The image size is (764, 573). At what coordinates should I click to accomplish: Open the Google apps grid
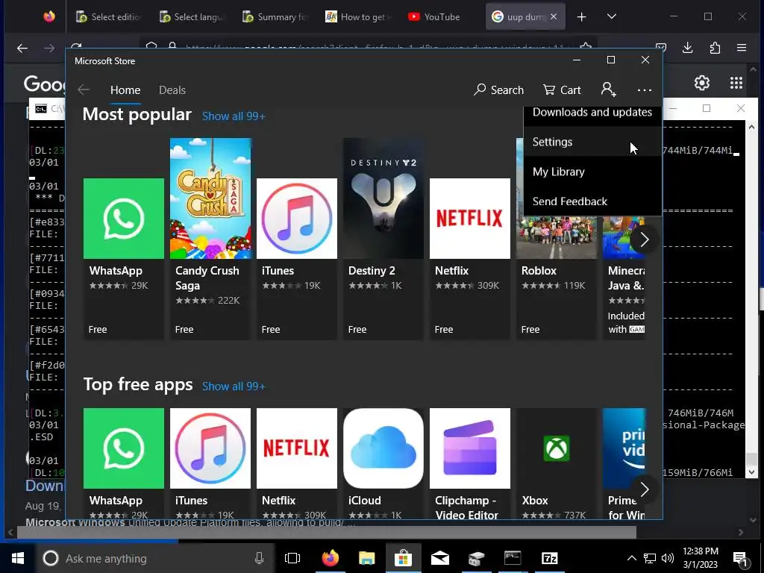736,83
